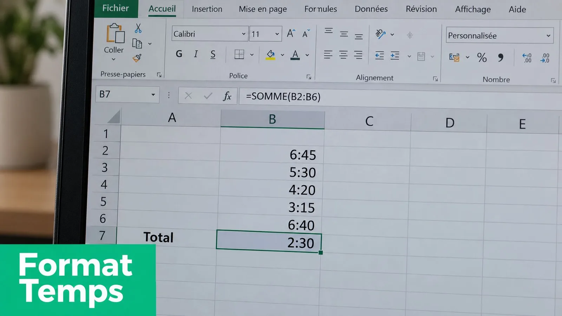Click the select-all corner triangle

coord(113,117)
